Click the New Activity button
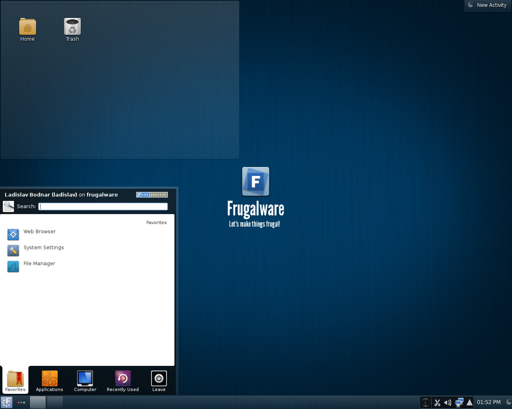512x409 pixels. (x=488, y=5)
